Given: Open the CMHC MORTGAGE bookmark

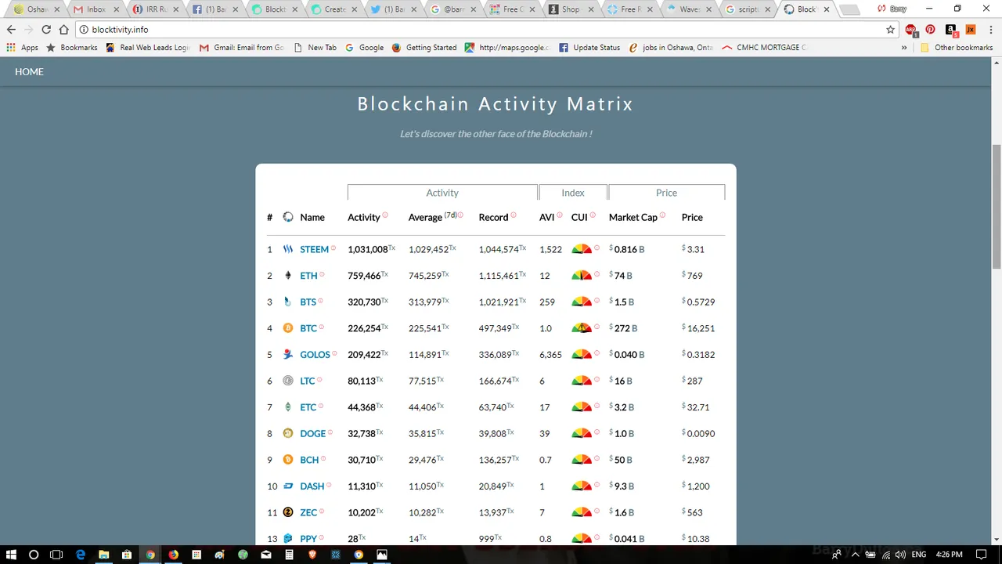Looking at the screenshot, I should [x=764, y=47].
